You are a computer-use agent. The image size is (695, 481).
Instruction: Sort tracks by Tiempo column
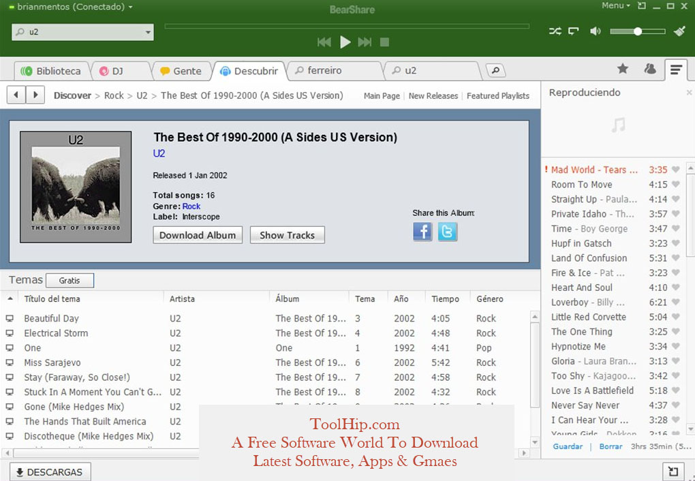pos(445,299)
